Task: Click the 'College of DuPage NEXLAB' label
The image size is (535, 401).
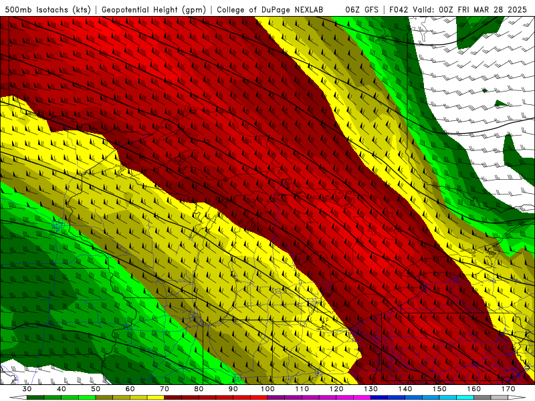Action: coord(270,9)
